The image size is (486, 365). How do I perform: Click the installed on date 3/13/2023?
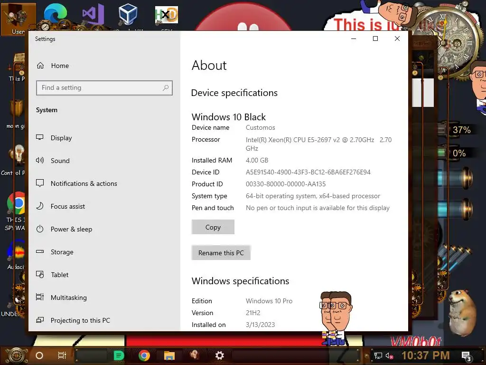pos(261,325)
